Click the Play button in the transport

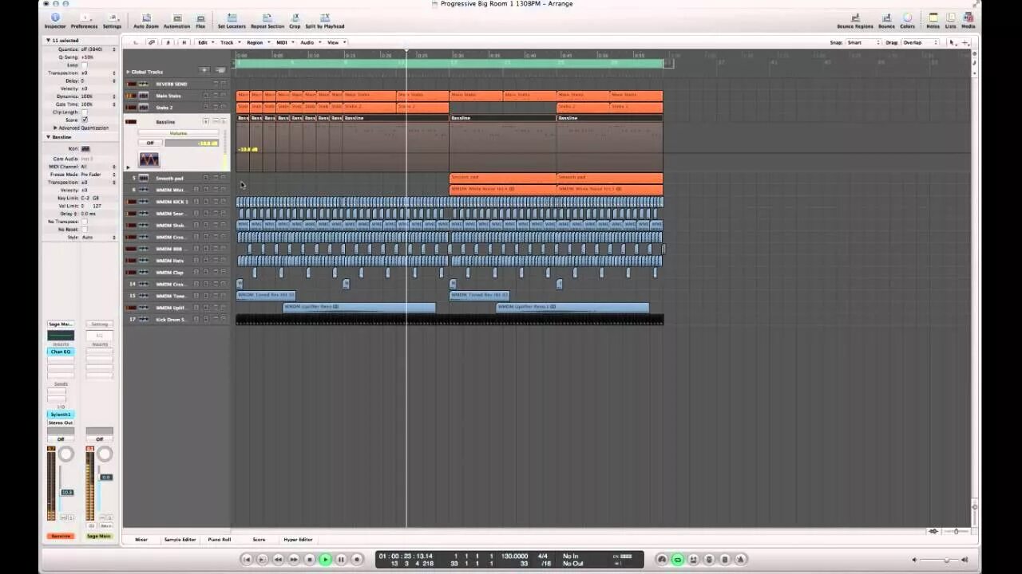(x=325, y=560)
